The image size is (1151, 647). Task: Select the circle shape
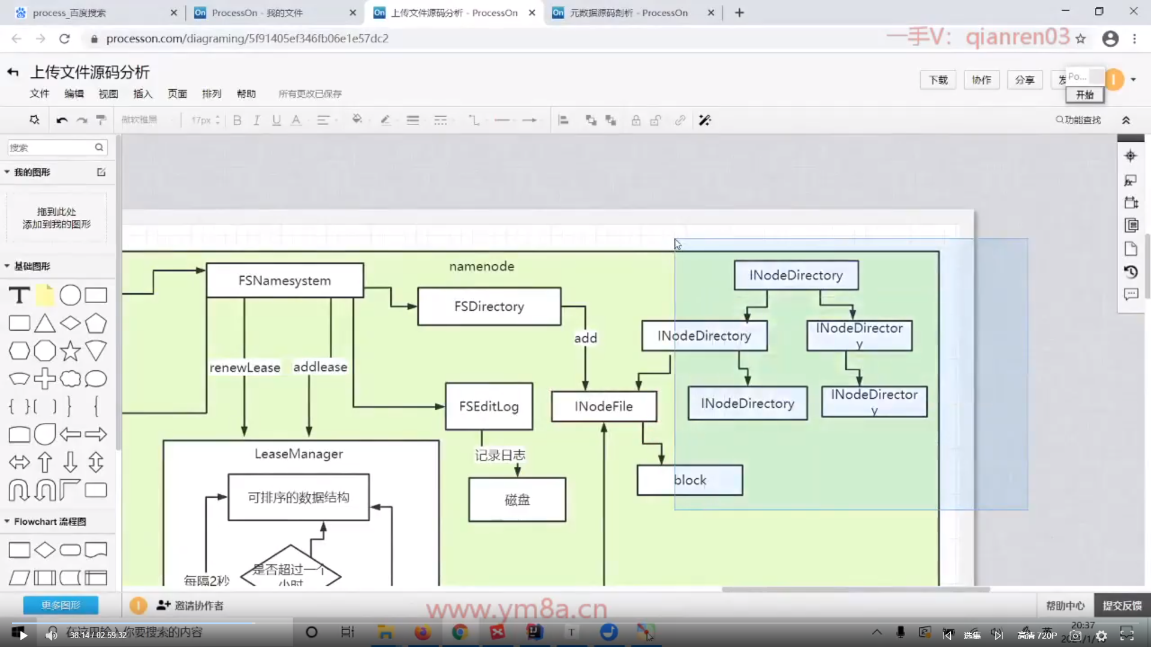point(70,295)
